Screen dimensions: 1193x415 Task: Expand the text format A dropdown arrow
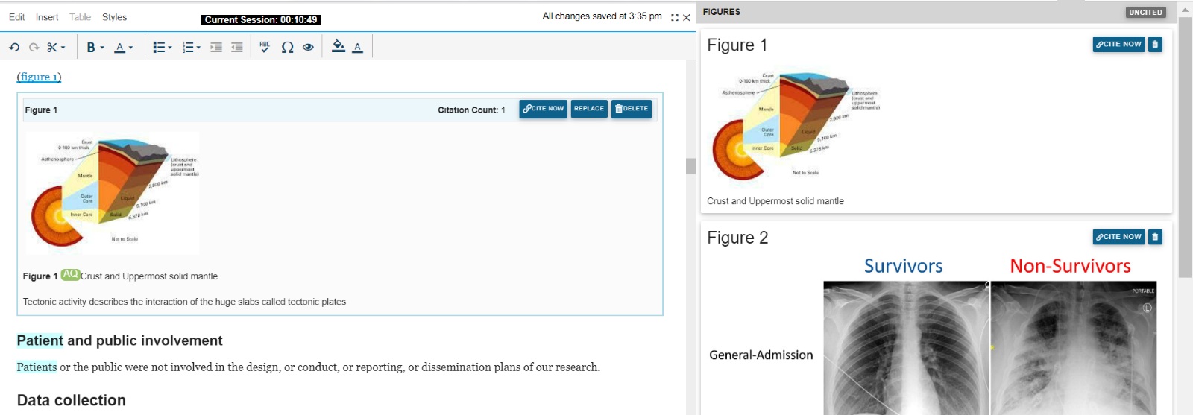click(131, 48)
